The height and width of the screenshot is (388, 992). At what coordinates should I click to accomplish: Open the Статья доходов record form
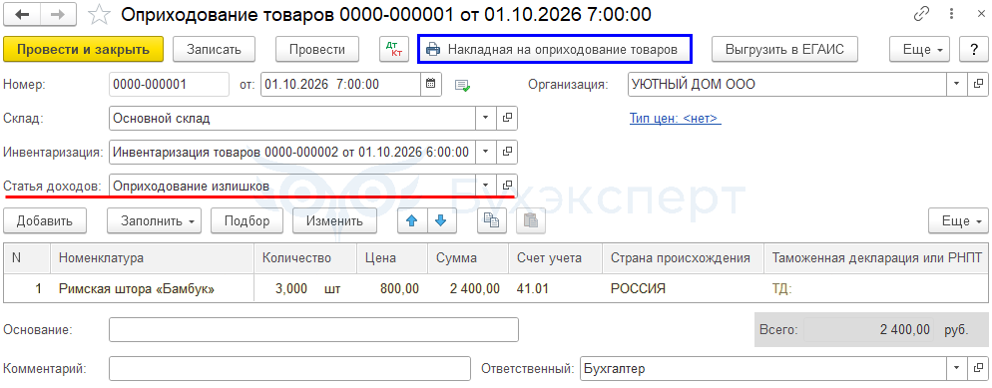(507, 186)
